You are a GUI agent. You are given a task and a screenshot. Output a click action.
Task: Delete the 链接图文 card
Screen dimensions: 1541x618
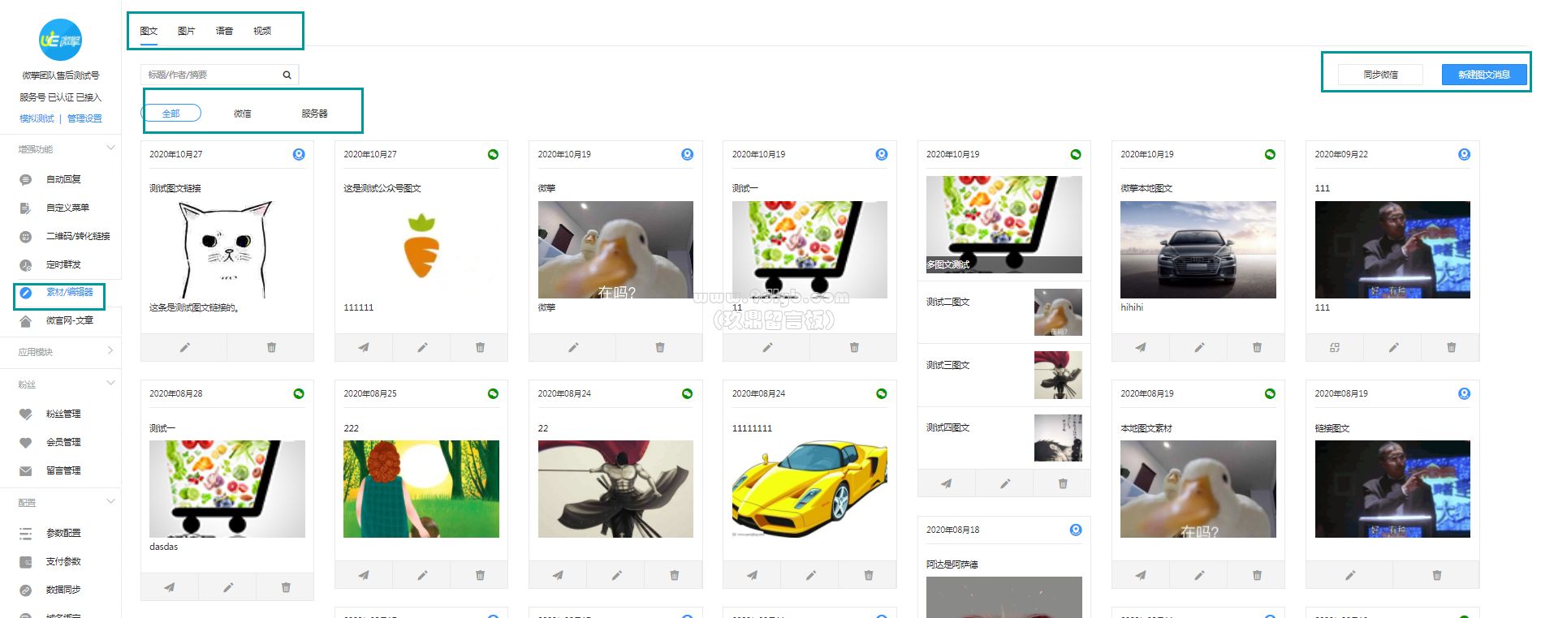[x=1437, y=576]
